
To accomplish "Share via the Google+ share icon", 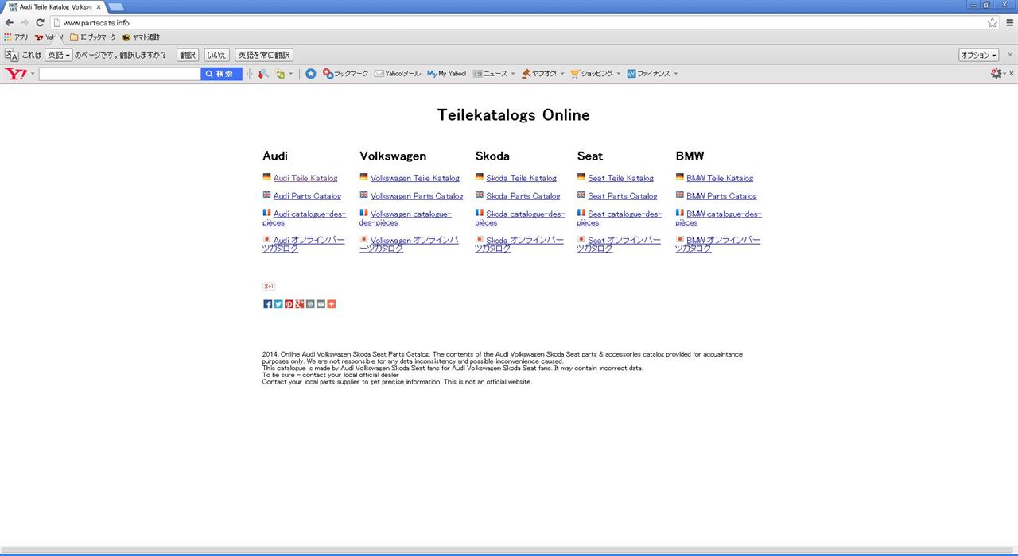I will click(300, 304).
